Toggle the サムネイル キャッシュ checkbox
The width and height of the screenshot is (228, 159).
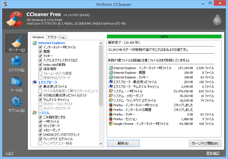pyautogui.click(x=40, y=99)
